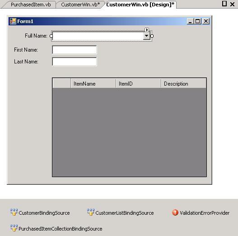Click the gray body area of the data grid
The height and width of the screenshot is (236, 238).
tap(129, 132)
